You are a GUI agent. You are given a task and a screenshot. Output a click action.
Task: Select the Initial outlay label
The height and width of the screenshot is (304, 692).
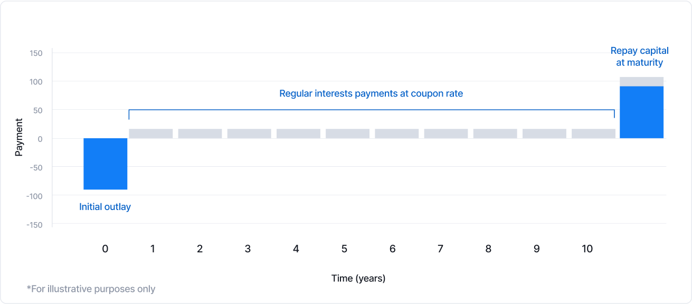pyautogui.click(x=105, y=207)
